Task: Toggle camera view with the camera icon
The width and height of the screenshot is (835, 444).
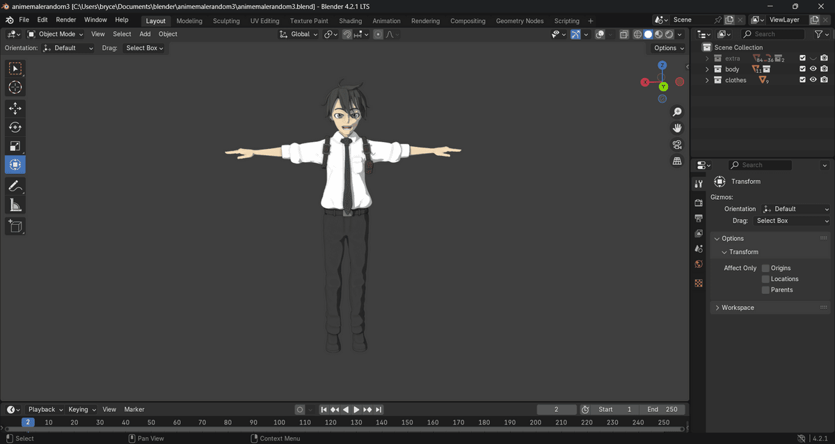Action: [676, 145]
